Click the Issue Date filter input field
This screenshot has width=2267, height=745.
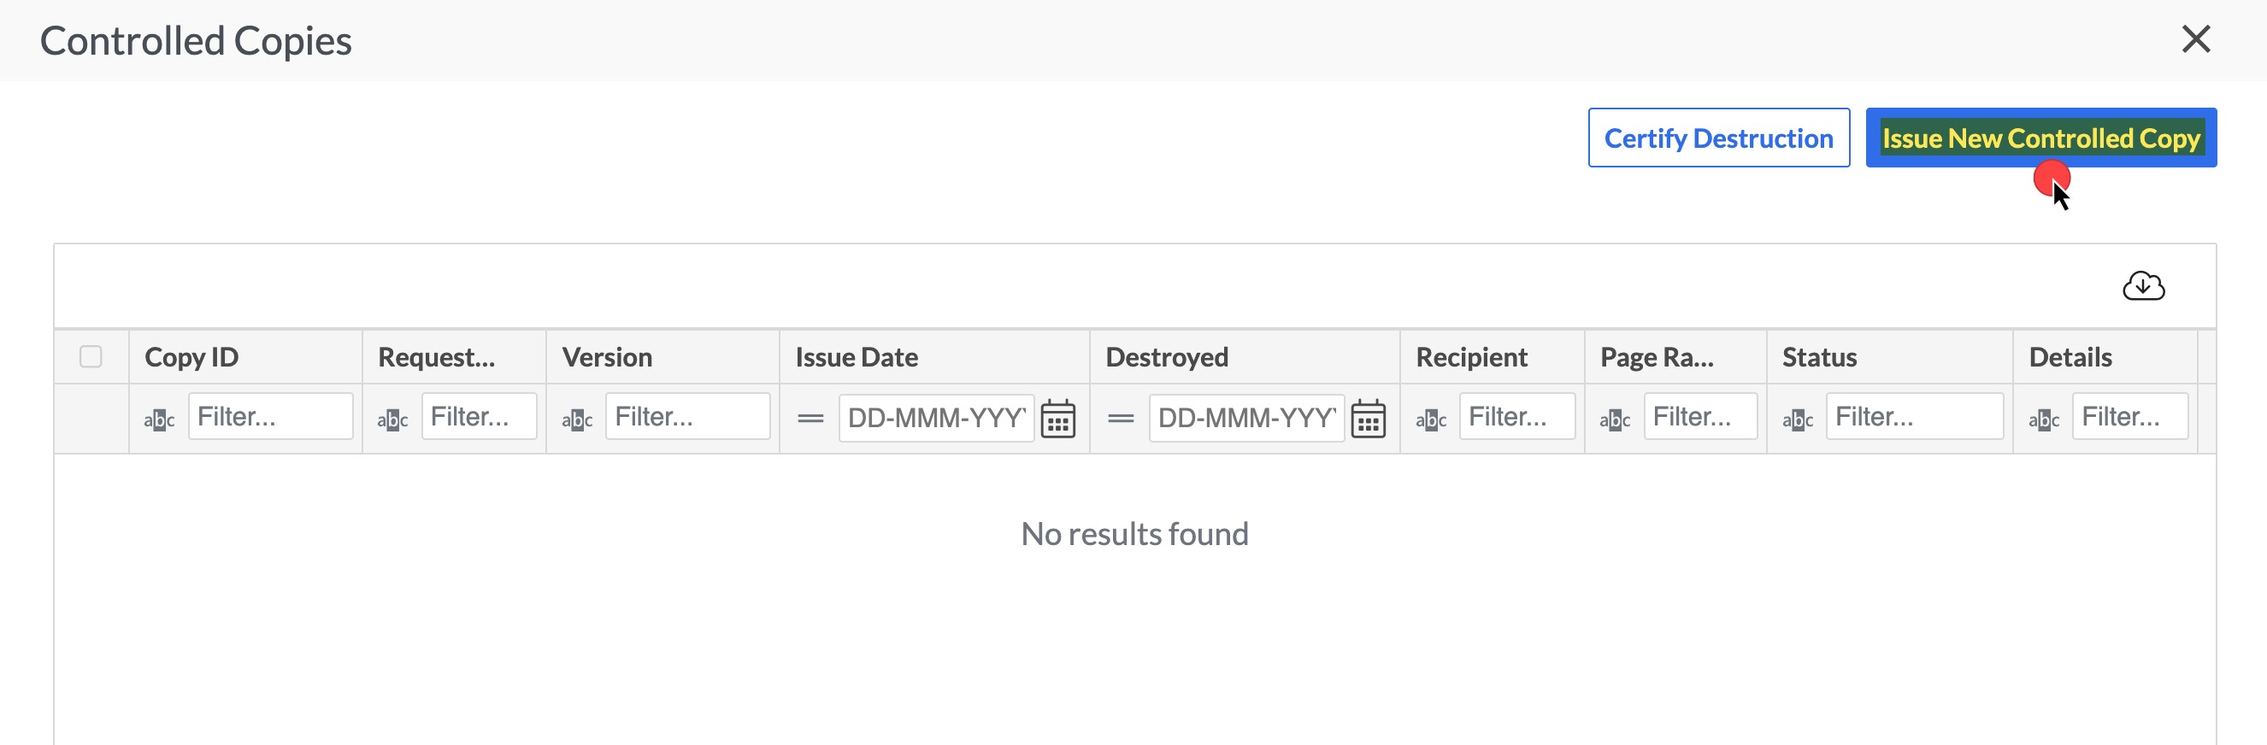936,418
